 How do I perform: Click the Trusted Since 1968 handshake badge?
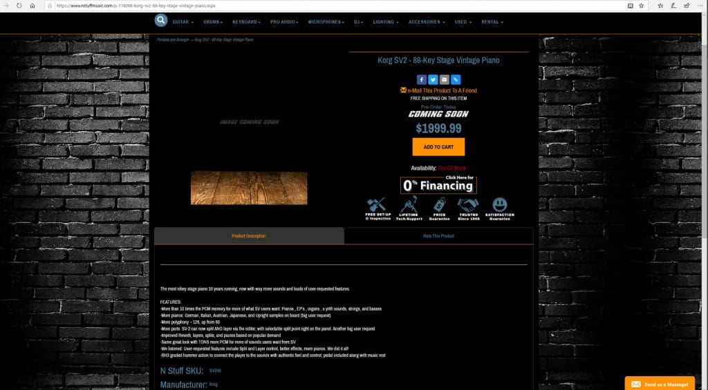[x=468, y=208]
